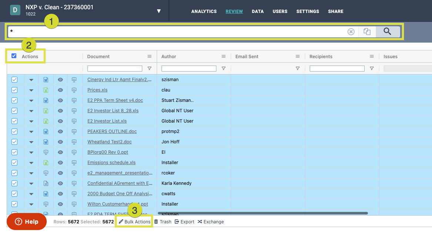Expand actions arrow for E2 Investor List.xls
Image resolution: width=432 pixels, height=233 pixels.
(31, 122)
